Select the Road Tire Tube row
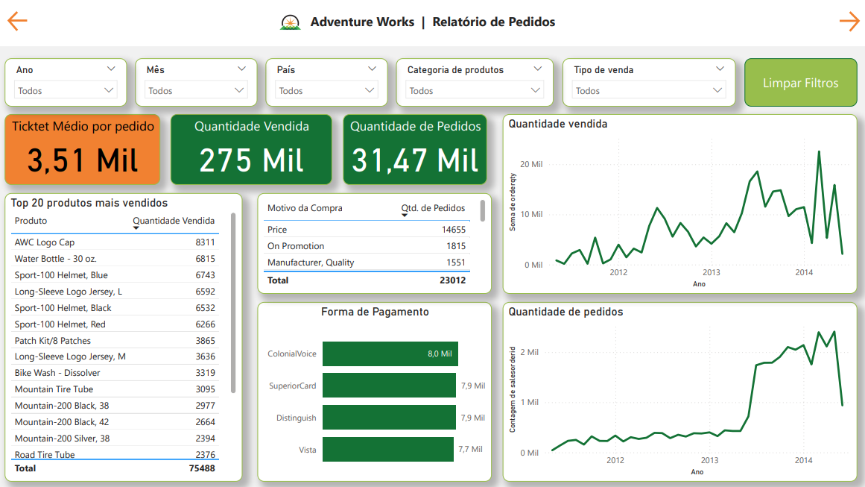Image resolution: width=865 pixels, height=487 pixels. pyautogui.click(x=115, y=454)
